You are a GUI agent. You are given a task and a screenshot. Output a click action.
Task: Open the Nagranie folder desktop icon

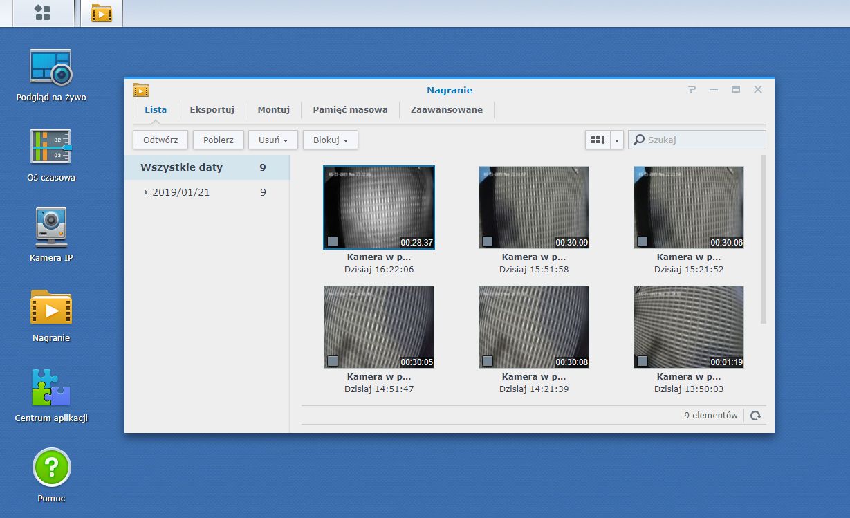(50, 308)
